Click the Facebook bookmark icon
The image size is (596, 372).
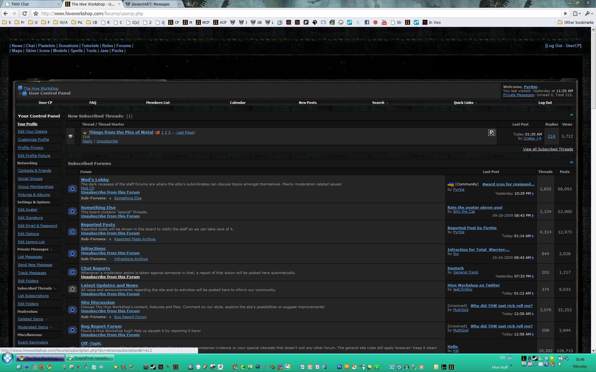click(367, 22)
